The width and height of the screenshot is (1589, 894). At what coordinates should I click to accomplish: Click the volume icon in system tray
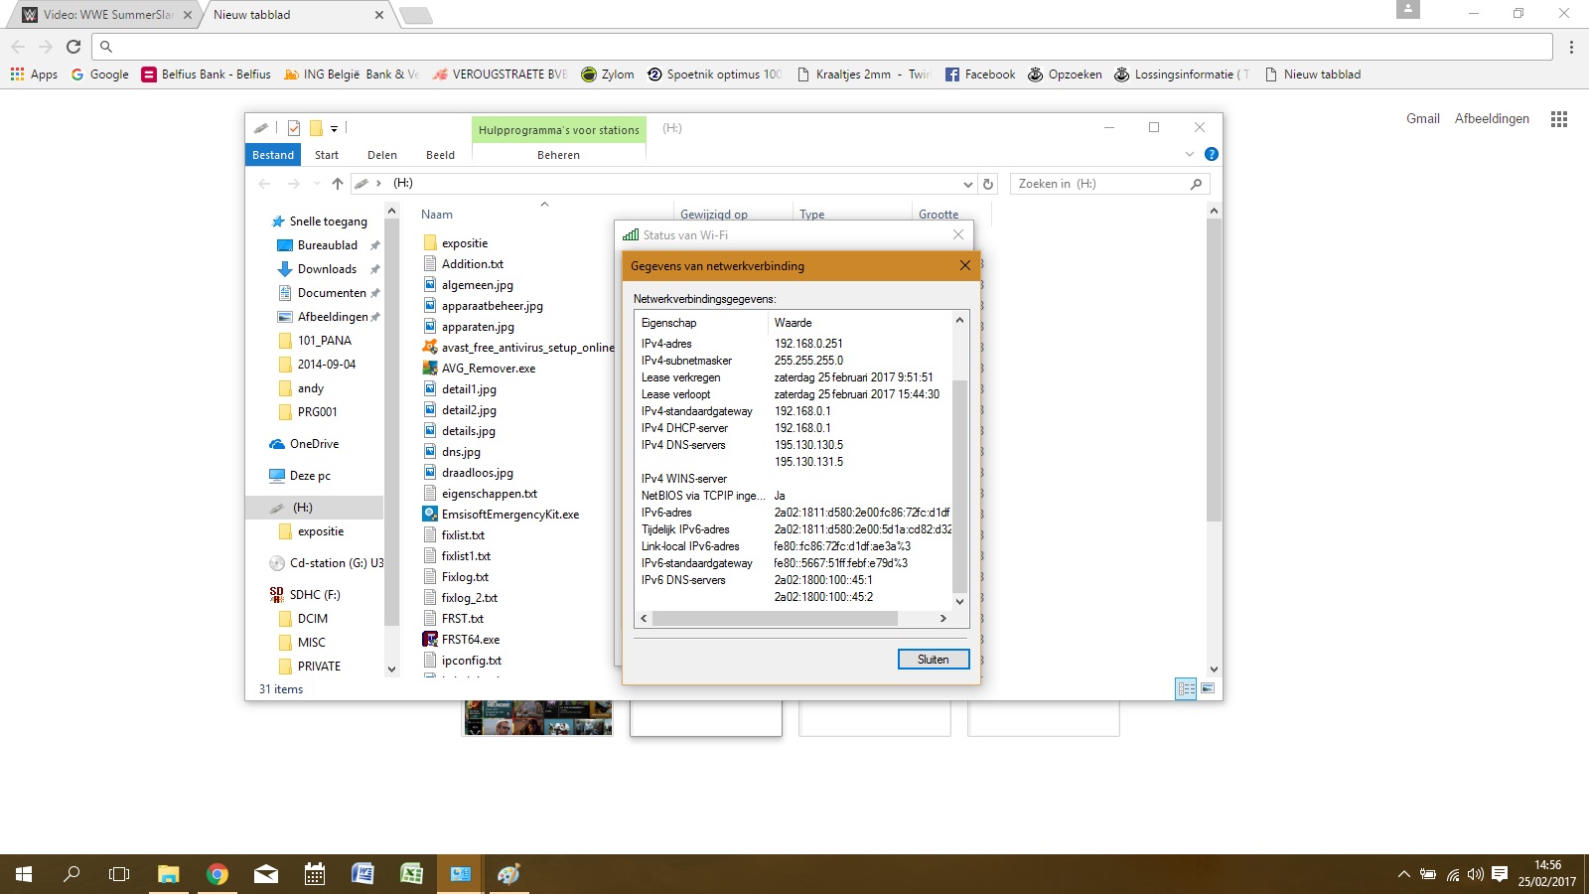coord(1475,874)
